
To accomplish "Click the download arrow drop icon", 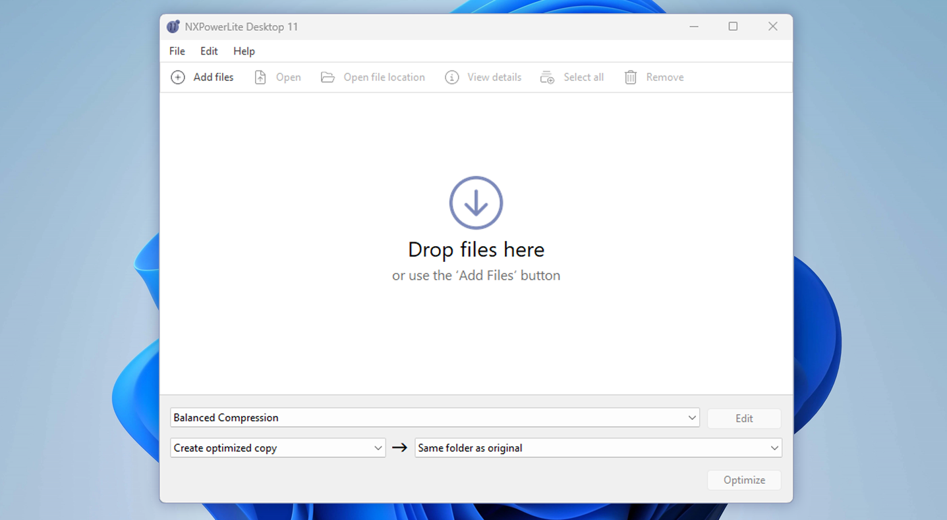I will (476, 202).
